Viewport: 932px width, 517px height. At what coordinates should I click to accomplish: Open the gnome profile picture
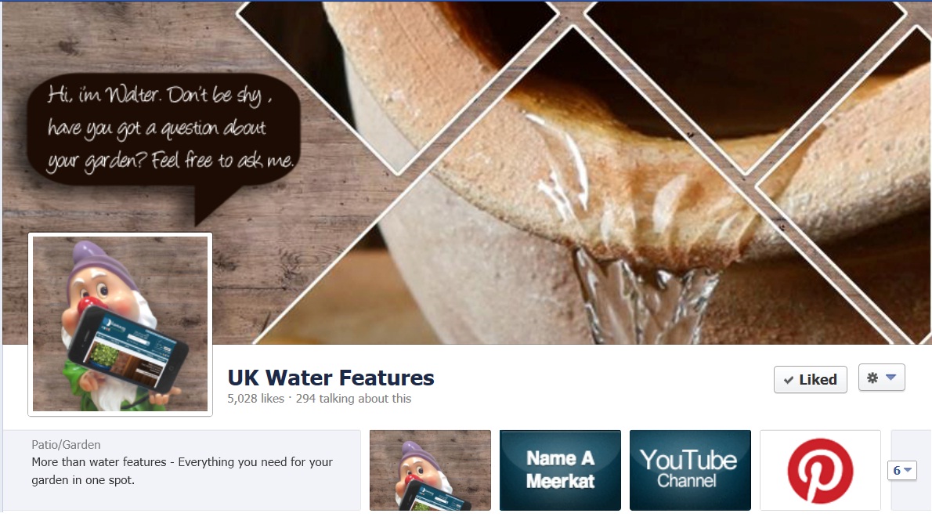pos(120,324)
